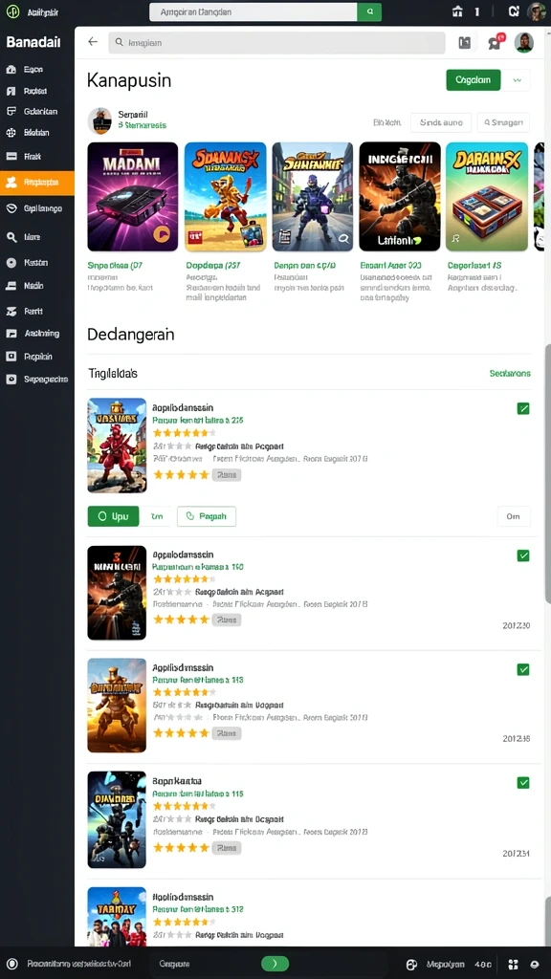551x979 pixels.
Task: Click the green "Cagalam" button
Action: [473, 80]
